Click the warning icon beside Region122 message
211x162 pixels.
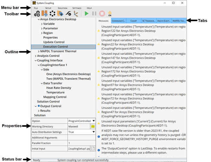click(x=99, y=31)
